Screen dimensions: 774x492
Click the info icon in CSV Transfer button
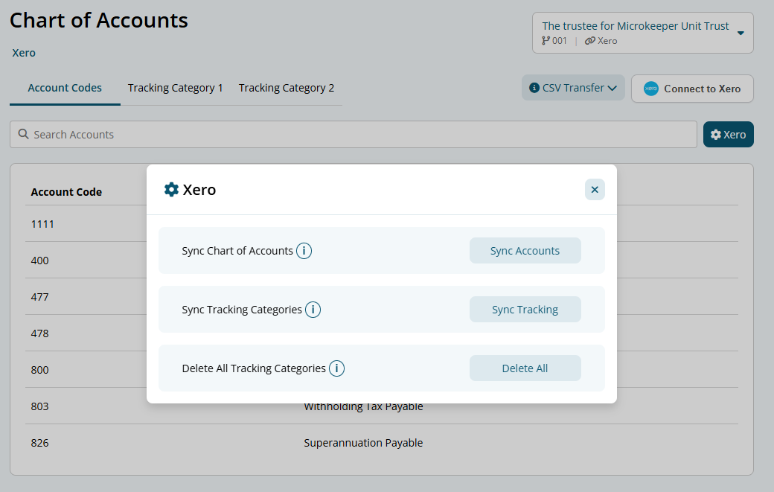coord(534,88)
